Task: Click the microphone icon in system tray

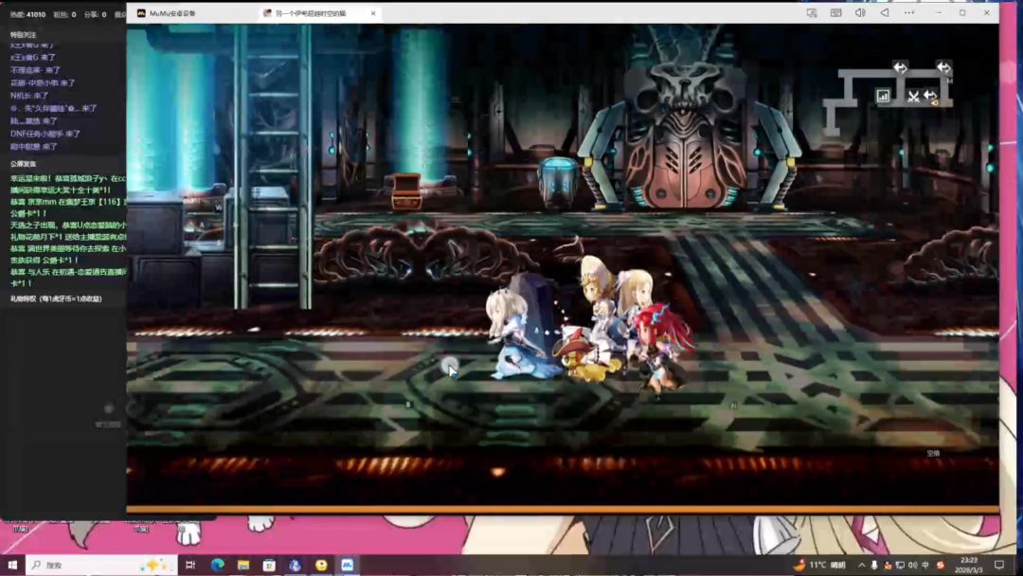Action: click(x=874, y=565)
